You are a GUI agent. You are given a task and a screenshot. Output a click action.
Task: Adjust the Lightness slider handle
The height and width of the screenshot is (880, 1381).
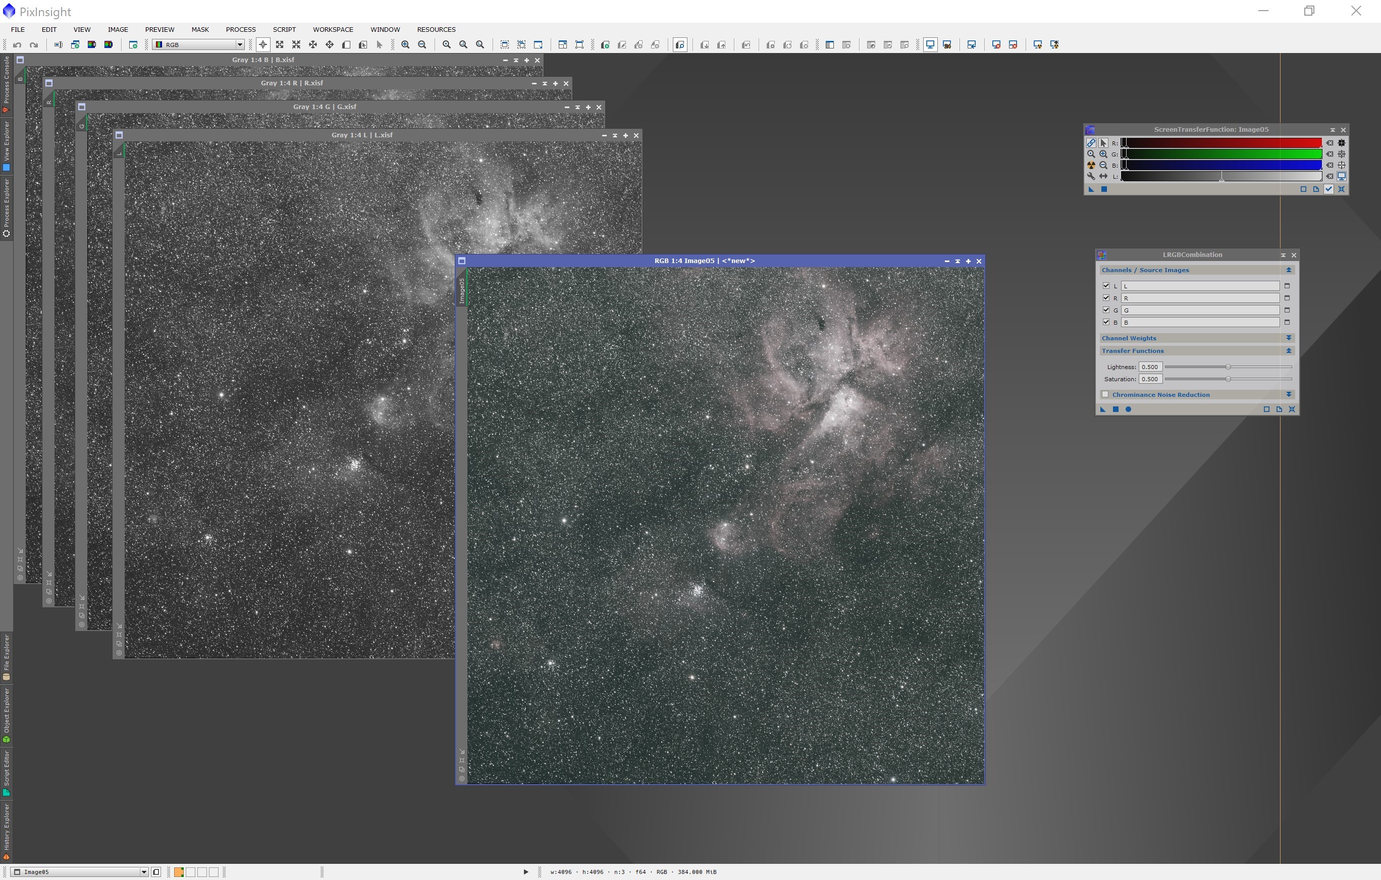[1228, 367]
